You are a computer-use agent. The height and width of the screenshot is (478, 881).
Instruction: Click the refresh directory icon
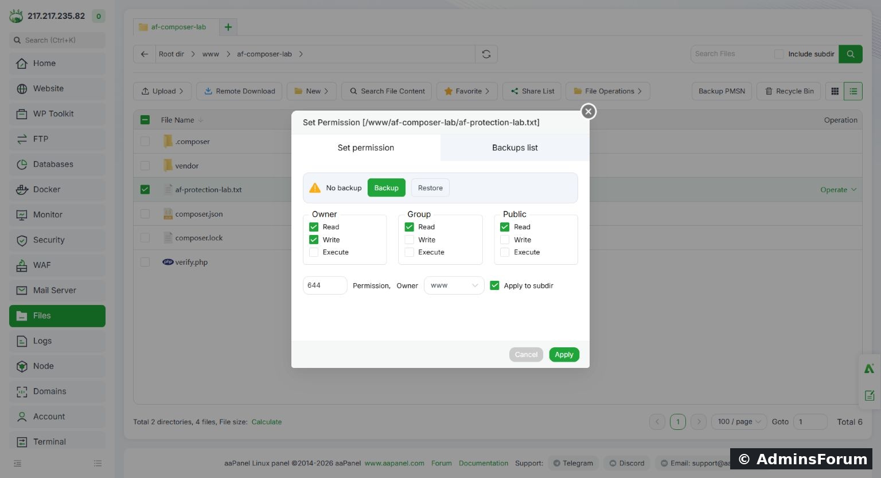[x=486, y=54]
